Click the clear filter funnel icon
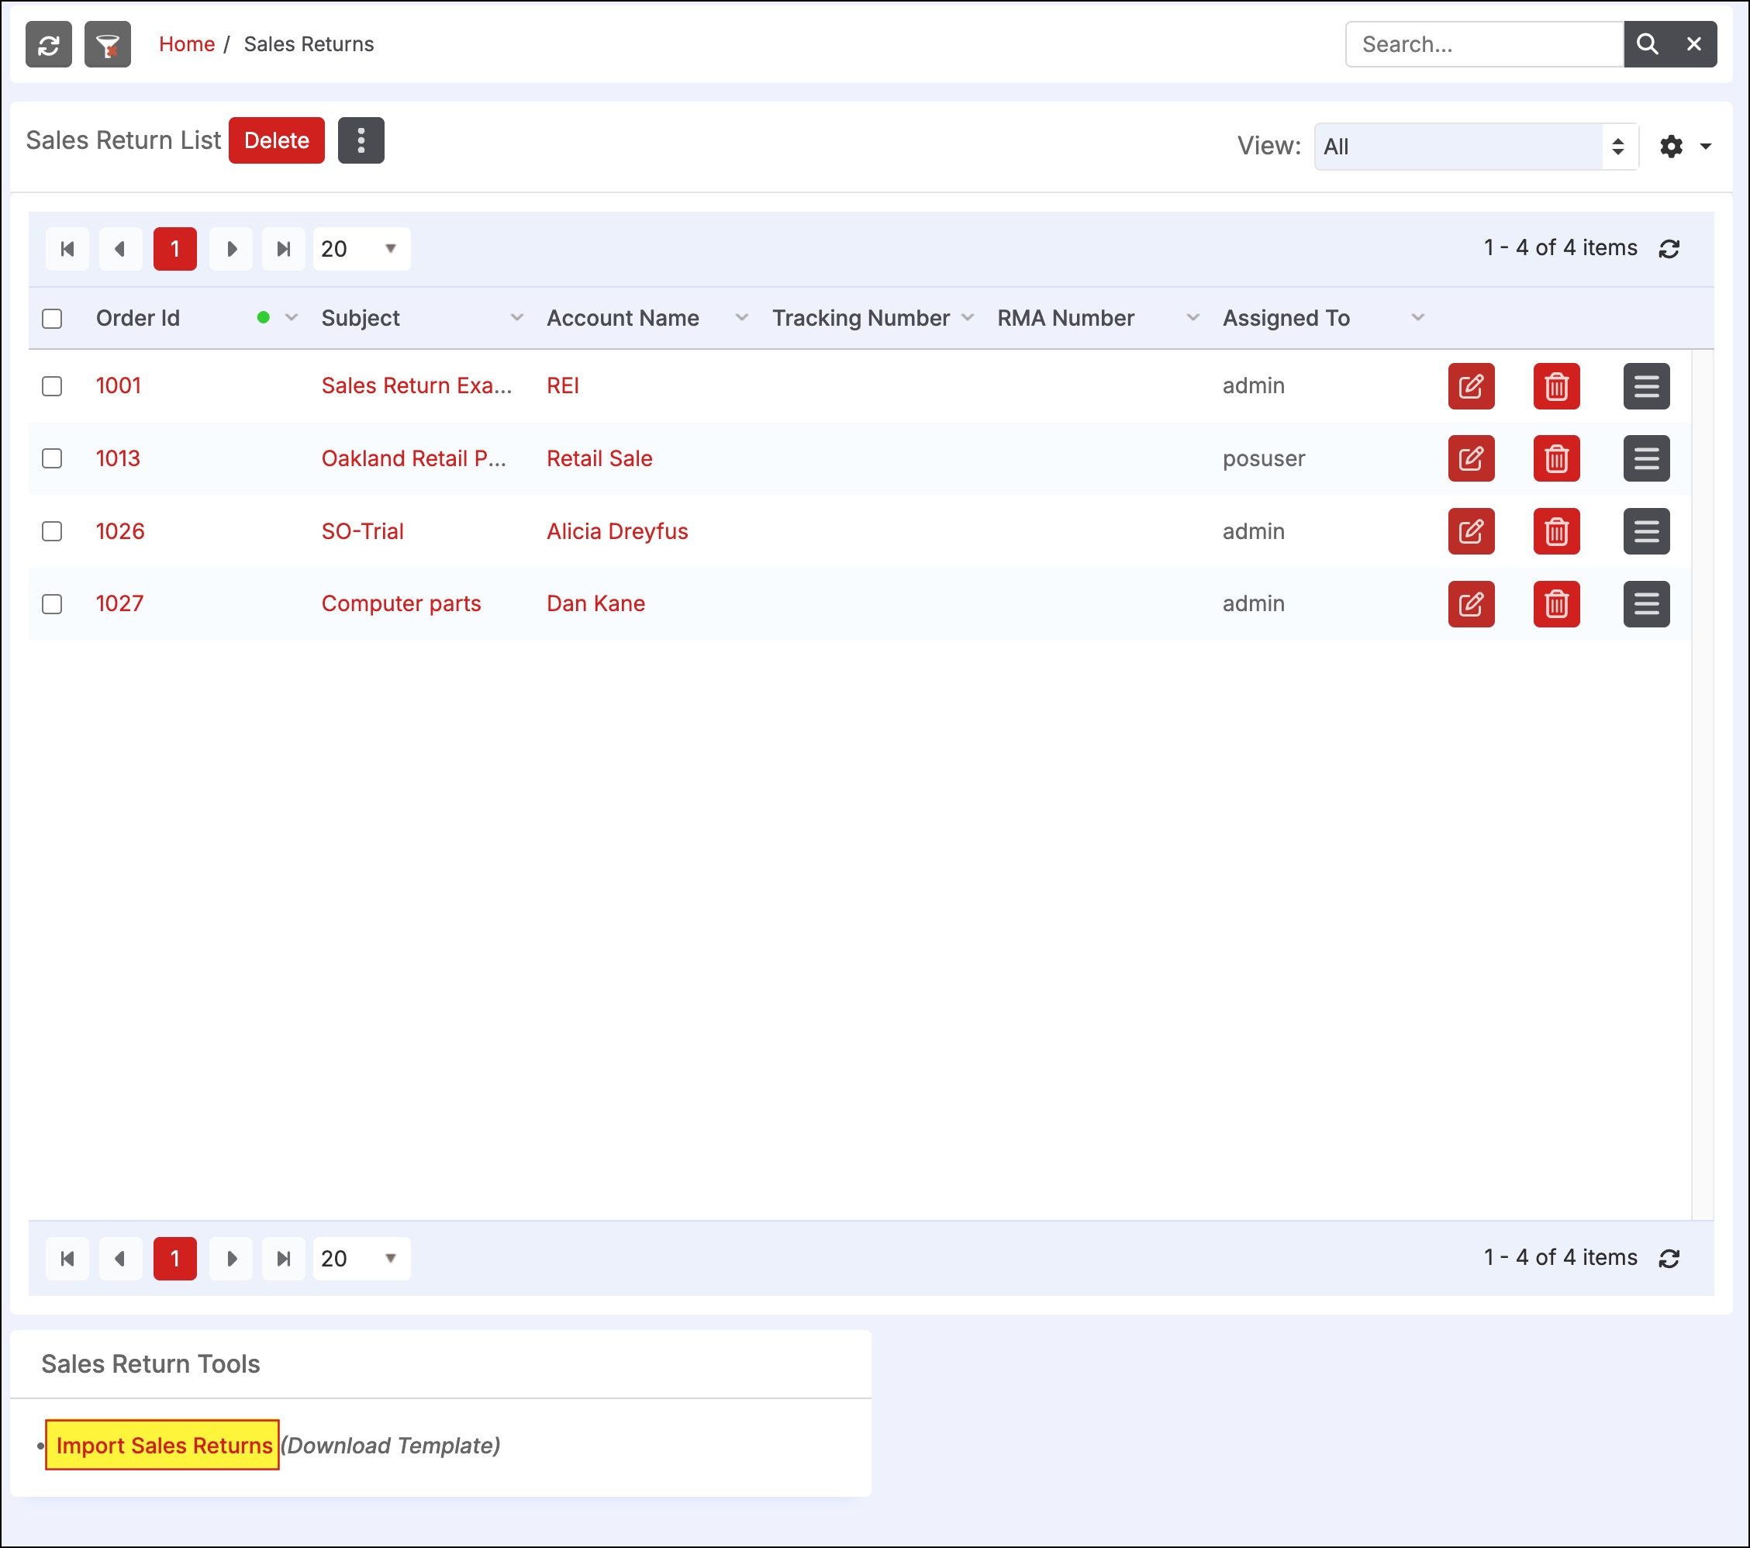 click(x=108, y=44)
